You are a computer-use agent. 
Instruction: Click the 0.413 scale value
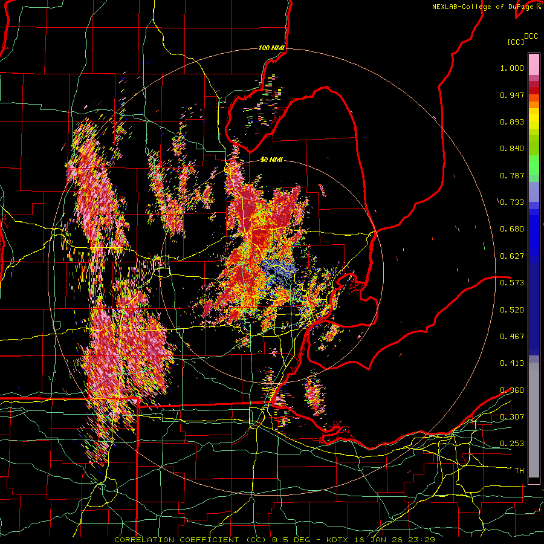coord(512,363)
